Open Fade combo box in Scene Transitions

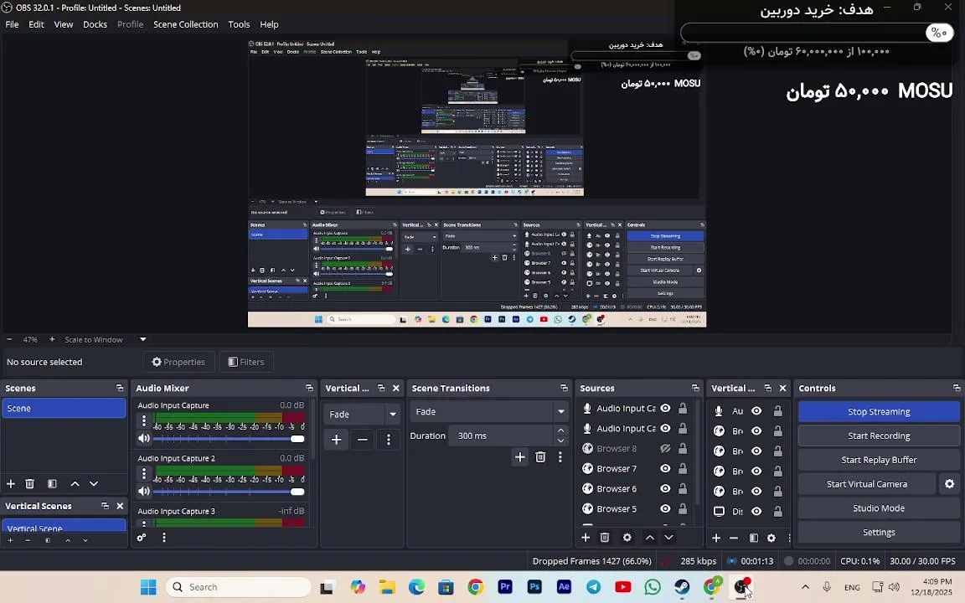489,412
